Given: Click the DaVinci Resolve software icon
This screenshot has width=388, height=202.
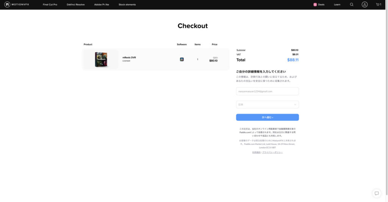Looking at the screenshot, I should pyautogui.click(x=181, y=59).
